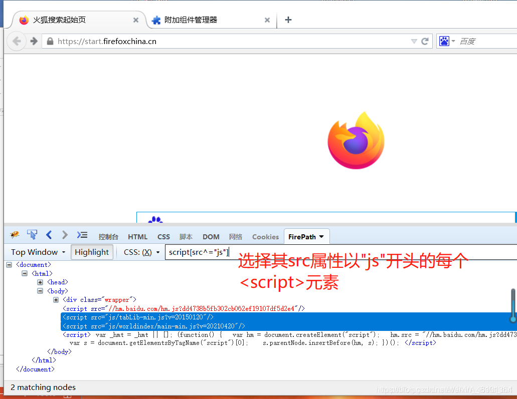517x399 pixels.
Task: Select the hm.baidu.com script node
Action: (184, 308)
